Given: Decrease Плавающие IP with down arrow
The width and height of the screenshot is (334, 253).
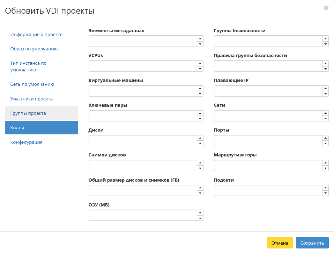Looking at the screenshot, I should (x=325, y=94).
